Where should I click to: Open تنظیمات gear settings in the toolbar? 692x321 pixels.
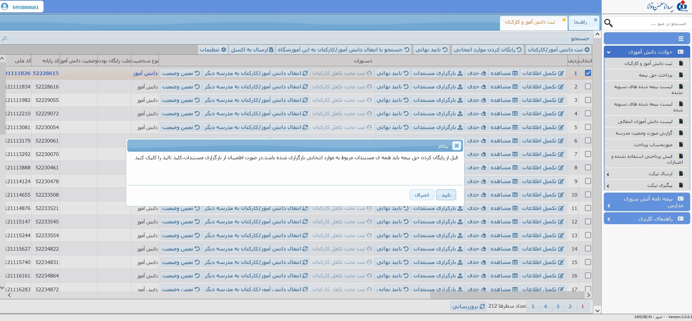(213, 50)
